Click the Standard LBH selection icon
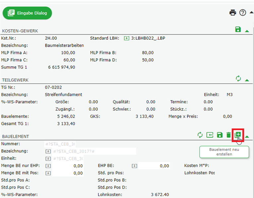Viewport: 254px width, 198px height. pos(127,38)
